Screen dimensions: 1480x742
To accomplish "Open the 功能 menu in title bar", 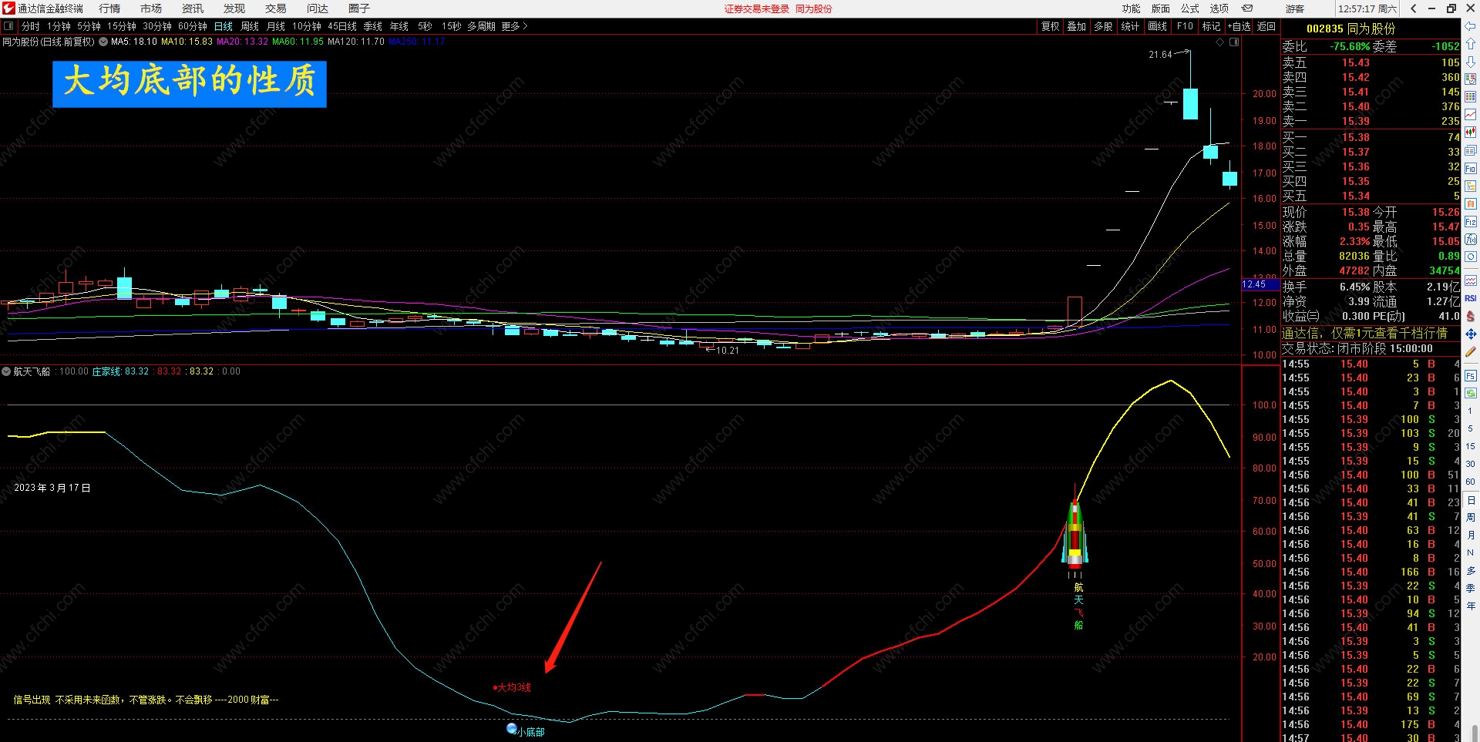I will 1132,8.
